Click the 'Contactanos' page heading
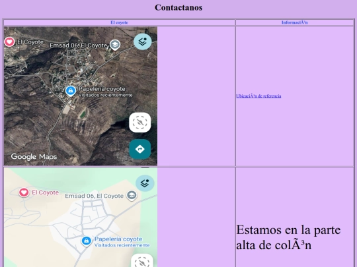Viewport: 357px width, 267px height. [178, 7]
